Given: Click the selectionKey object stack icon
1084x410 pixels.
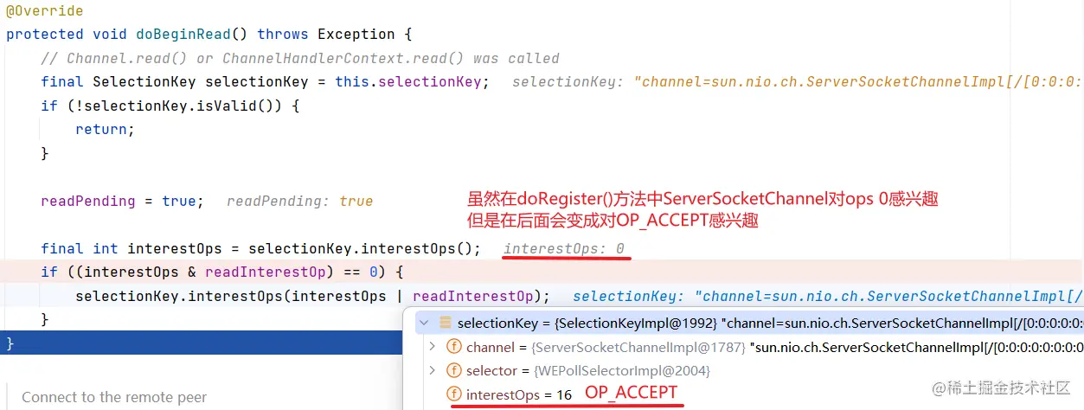Looking at the screenshot, I should 446,324.
